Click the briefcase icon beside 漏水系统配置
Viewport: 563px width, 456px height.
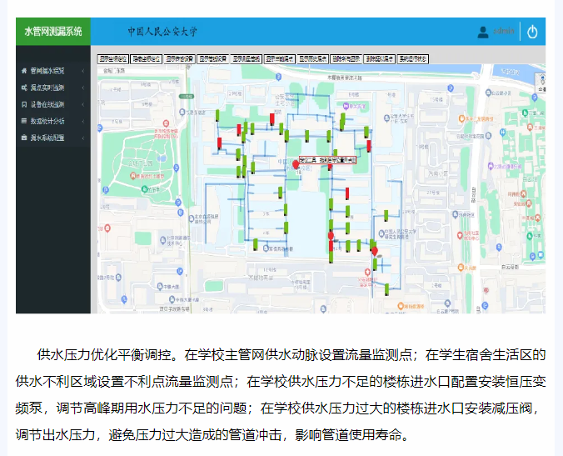point(24,138)
